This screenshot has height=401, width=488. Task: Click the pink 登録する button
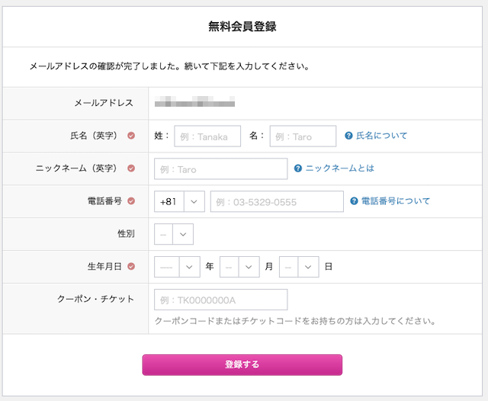[242, 364]
